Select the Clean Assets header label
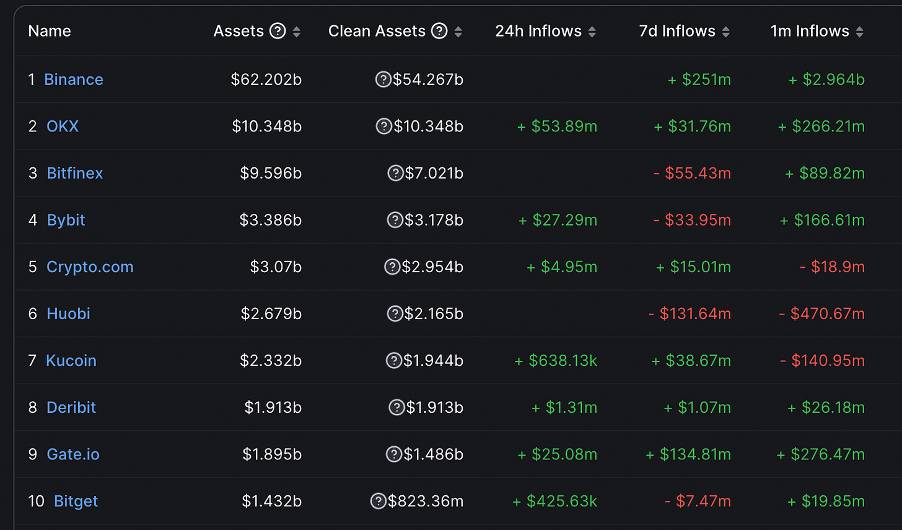This screenshot has height=530, width=902. tap(377, 31)
